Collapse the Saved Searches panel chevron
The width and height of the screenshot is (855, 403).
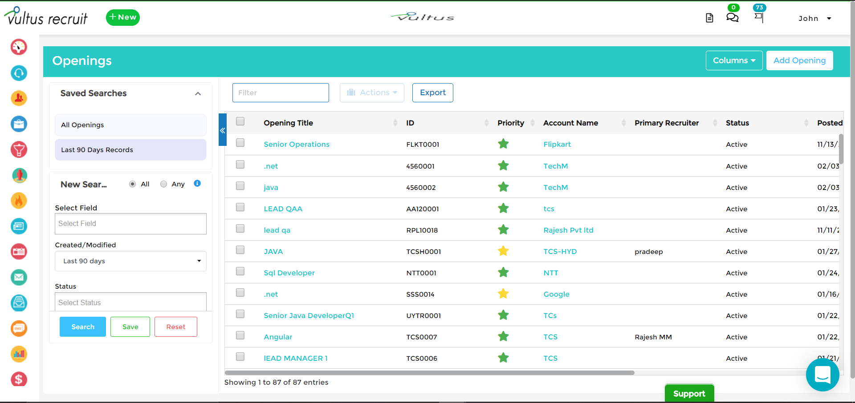click(198, 94)
